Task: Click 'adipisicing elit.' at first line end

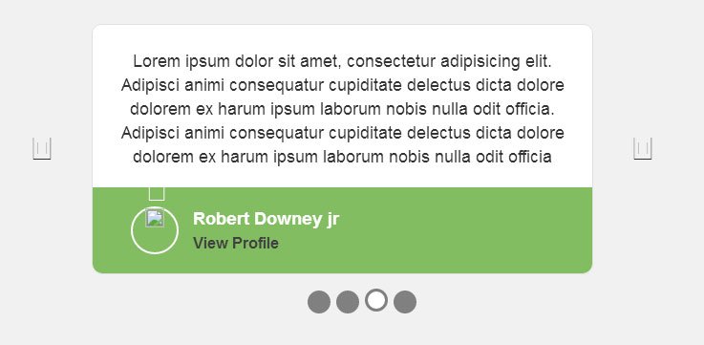Action: click(496, 62)
